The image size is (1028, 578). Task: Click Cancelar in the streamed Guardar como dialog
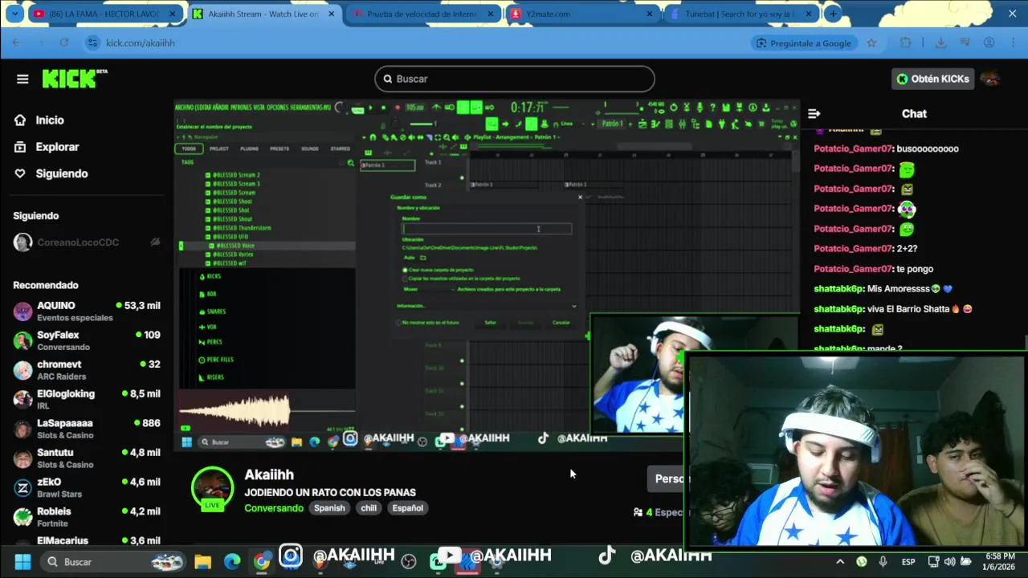[x=561, y=323]
